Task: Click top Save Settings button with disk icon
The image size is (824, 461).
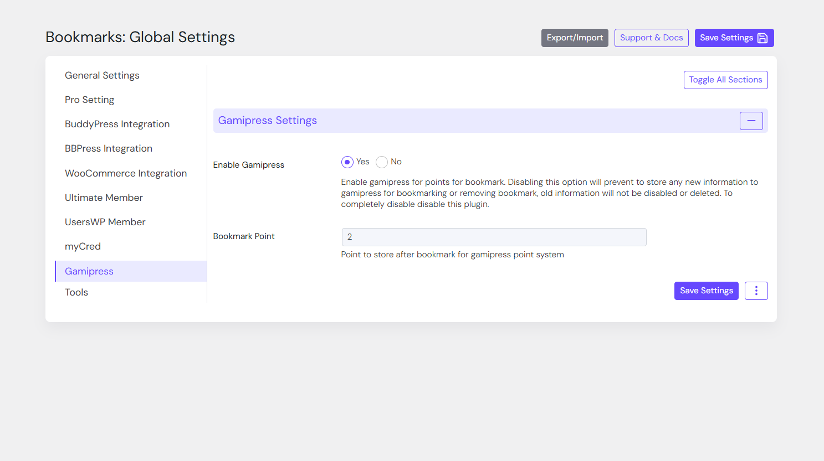Action: coord(734,38)
